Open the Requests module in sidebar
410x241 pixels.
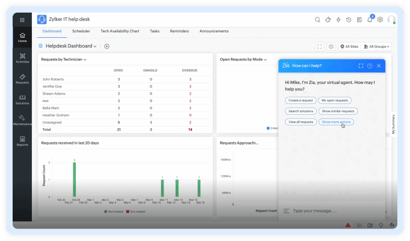tap(22, 79)
